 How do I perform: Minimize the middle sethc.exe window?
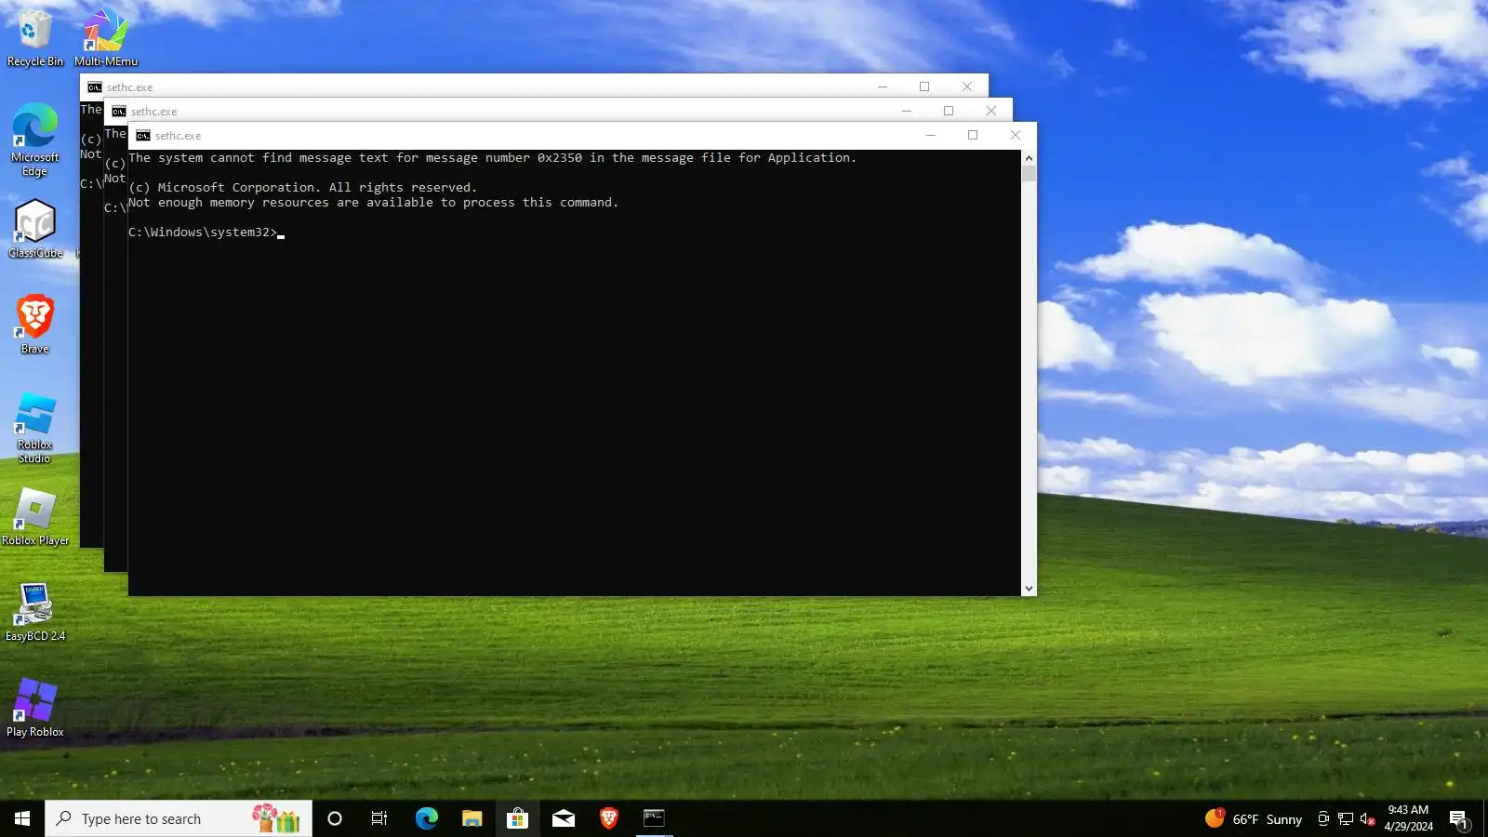[x=906, y=112]
